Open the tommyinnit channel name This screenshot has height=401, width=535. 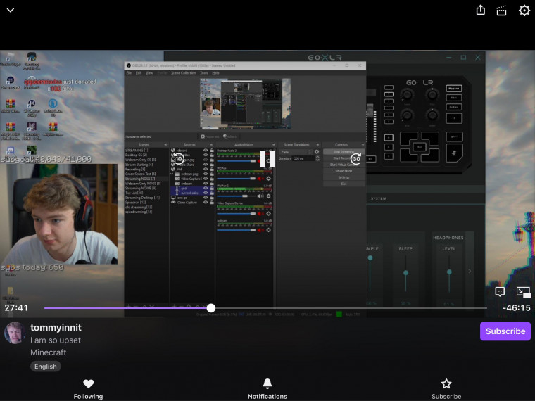(x=56, y=327)
